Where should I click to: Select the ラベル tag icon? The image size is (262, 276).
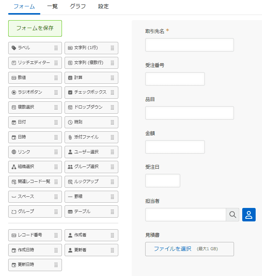14,48
